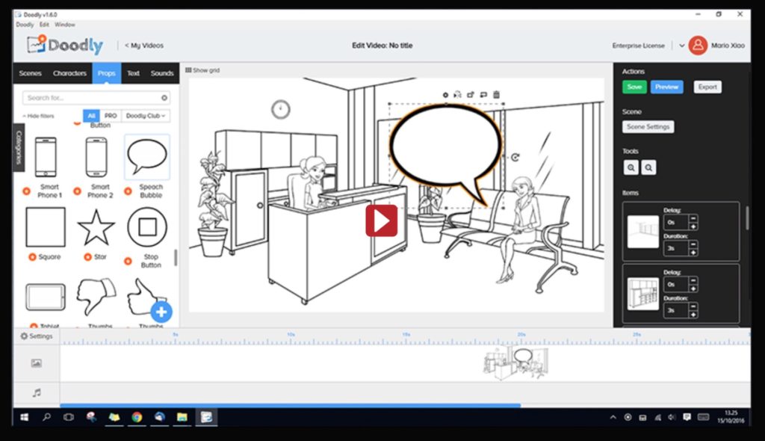Click the user avatar icon
This screenshot has width=765, height=441.
698,46
